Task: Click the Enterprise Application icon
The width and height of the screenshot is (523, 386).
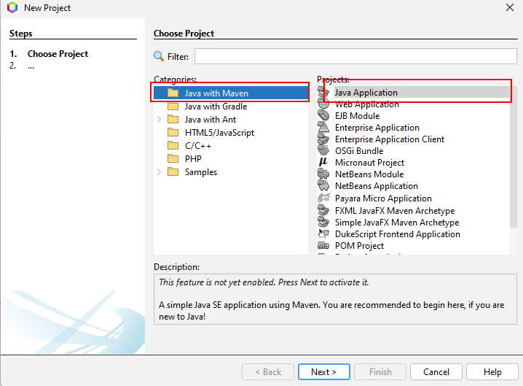Action: click(x=323, y=128)
